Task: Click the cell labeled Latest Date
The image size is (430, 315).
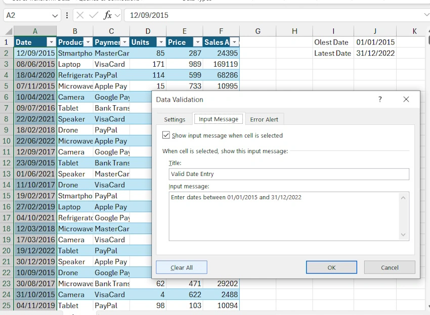Action: pyautogui.click(x=333, y=53)
